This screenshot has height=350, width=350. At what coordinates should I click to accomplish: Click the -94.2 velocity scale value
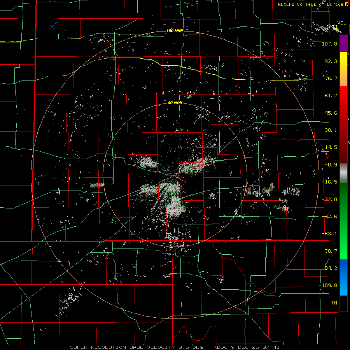(329, 268)
